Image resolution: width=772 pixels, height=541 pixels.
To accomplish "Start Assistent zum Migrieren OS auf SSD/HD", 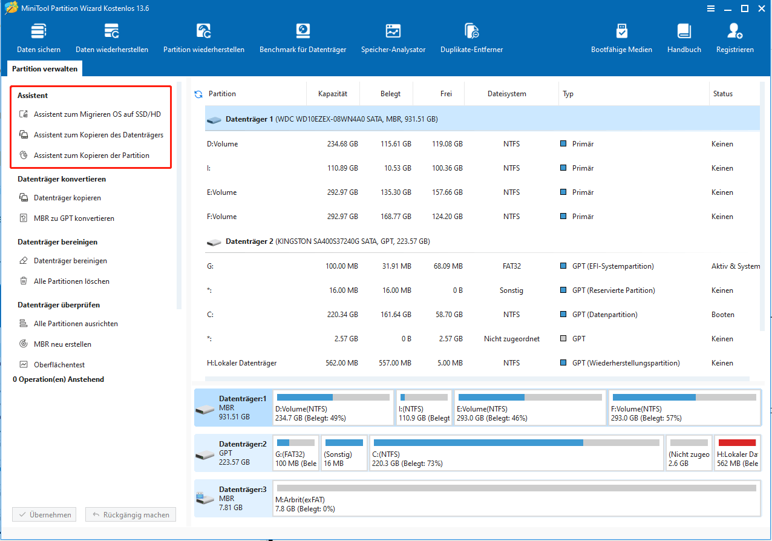I will pos(91,114).
